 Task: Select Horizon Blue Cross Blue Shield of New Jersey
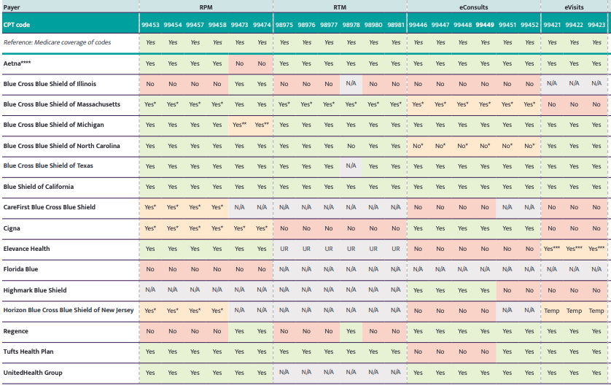tap(69, 311)
